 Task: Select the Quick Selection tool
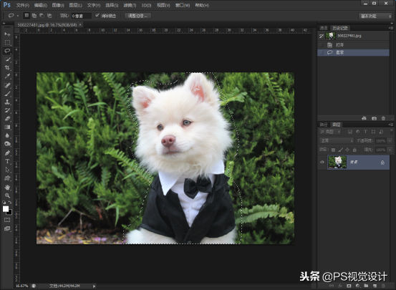7,59
